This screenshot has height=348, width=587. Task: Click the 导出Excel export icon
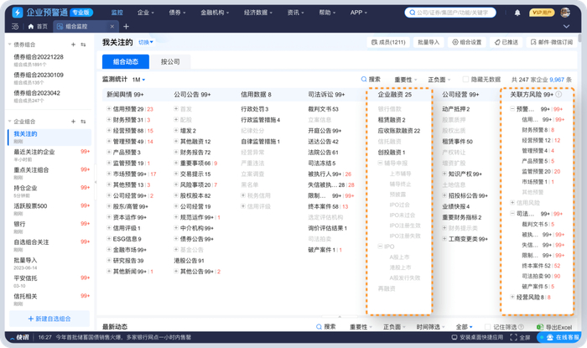coord(540,327)
